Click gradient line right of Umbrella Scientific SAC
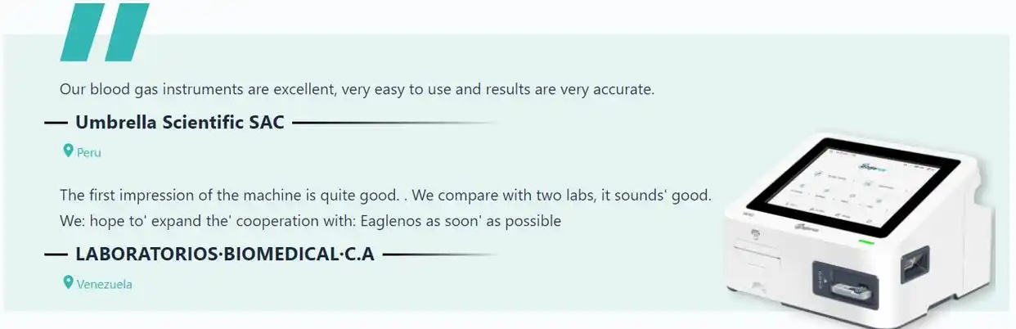Image resolution: width=1016 pixels, height=329 pixels. click(395, 123)
